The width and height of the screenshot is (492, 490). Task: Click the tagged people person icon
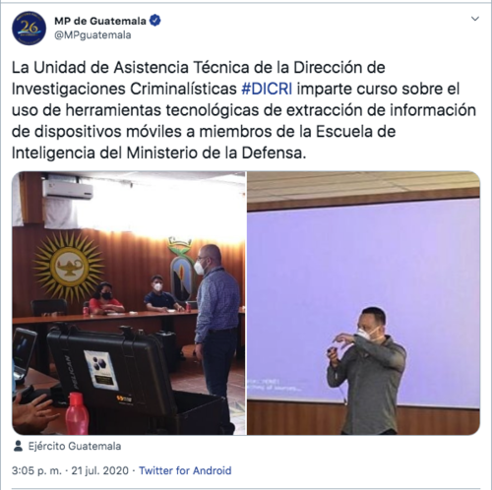click(19, 446)
